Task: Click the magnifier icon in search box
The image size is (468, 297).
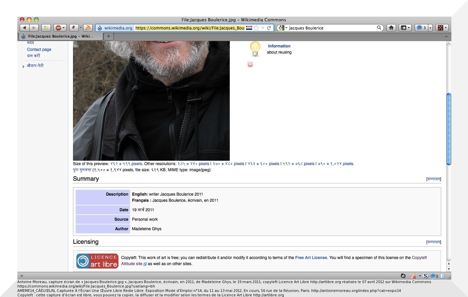Action: click(x=379, y=28)
